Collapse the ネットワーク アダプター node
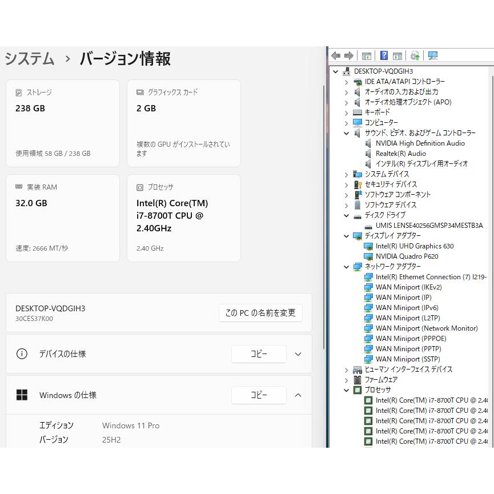 coord(347,267)
